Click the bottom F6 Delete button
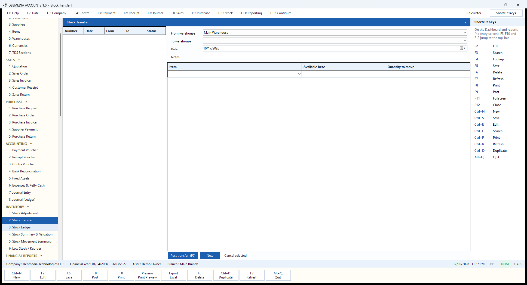The image size is (527, 285). coord(200,275)
